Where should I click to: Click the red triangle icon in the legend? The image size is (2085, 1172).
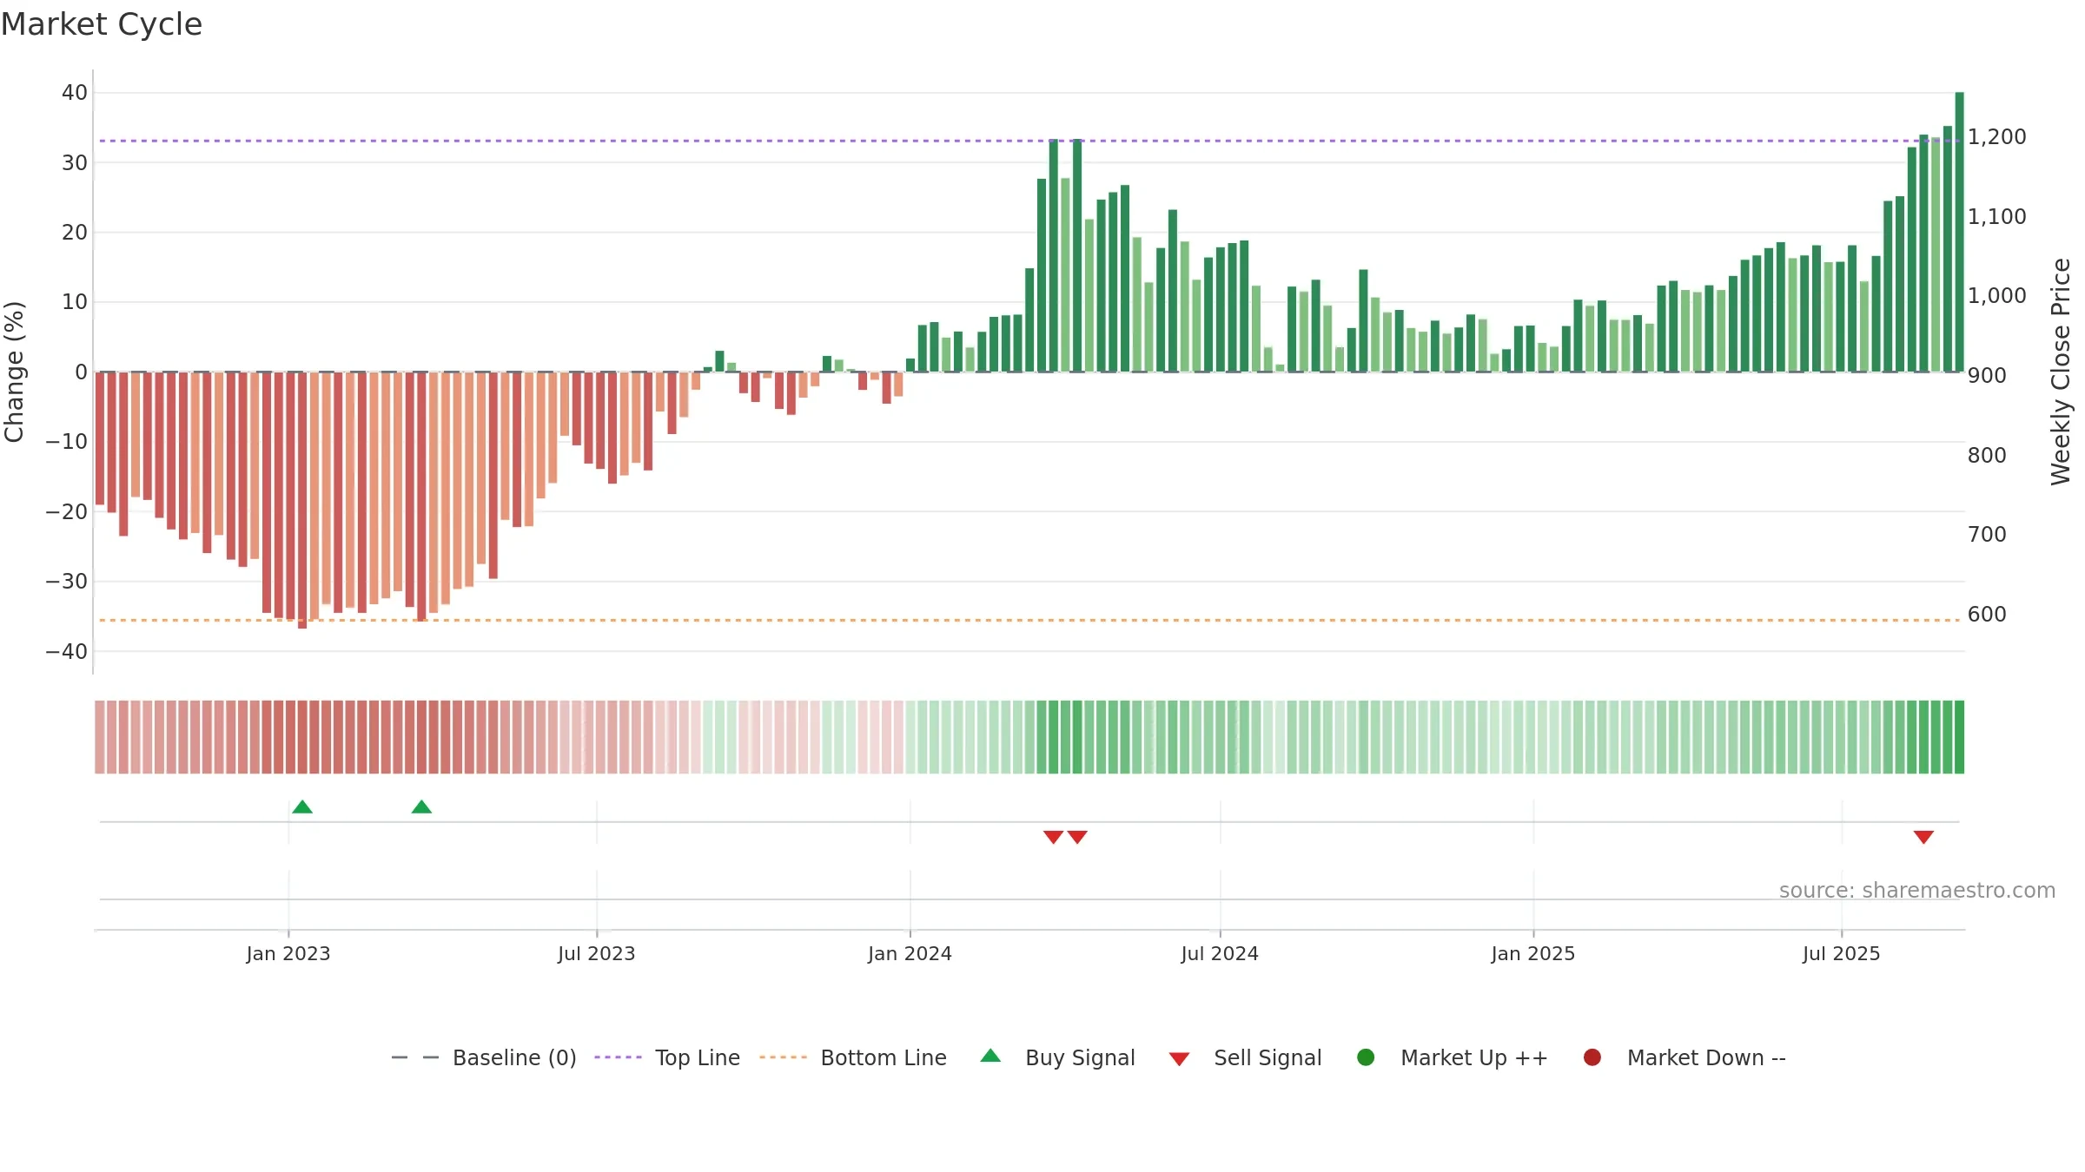[1179, 1059]
